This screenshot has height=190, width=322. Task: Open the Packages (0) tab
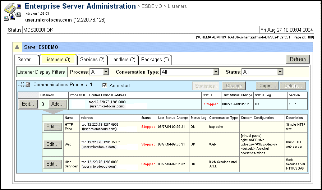tap(155, 59)
